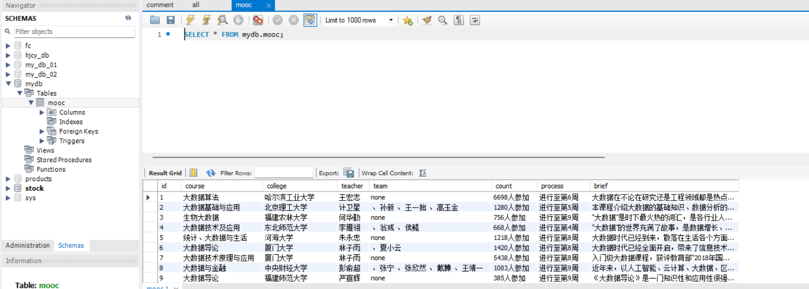Image resolution: width=809 pixels, height=289 pixels.
Task: Save query as snippet star icon
Action: tap(408, 20)
